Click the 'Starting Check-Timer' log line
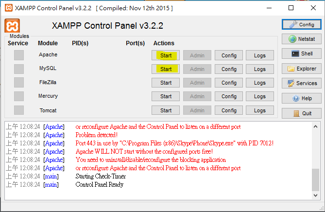 (x=101, y=177)
